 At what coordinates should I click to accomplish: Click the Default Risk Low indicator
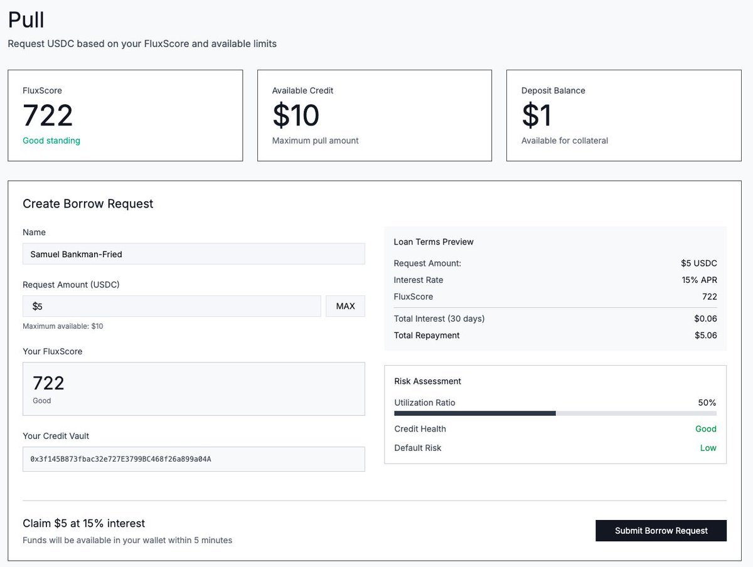point(708,447)
